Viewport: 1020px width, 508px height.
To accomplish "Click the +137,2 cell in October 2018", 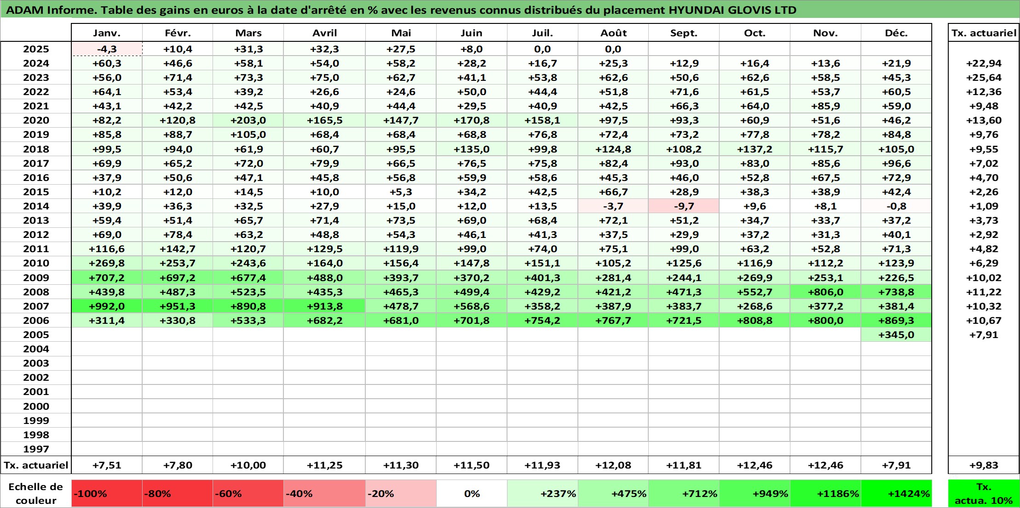I will pyautogui.click(x=755, y=149).
